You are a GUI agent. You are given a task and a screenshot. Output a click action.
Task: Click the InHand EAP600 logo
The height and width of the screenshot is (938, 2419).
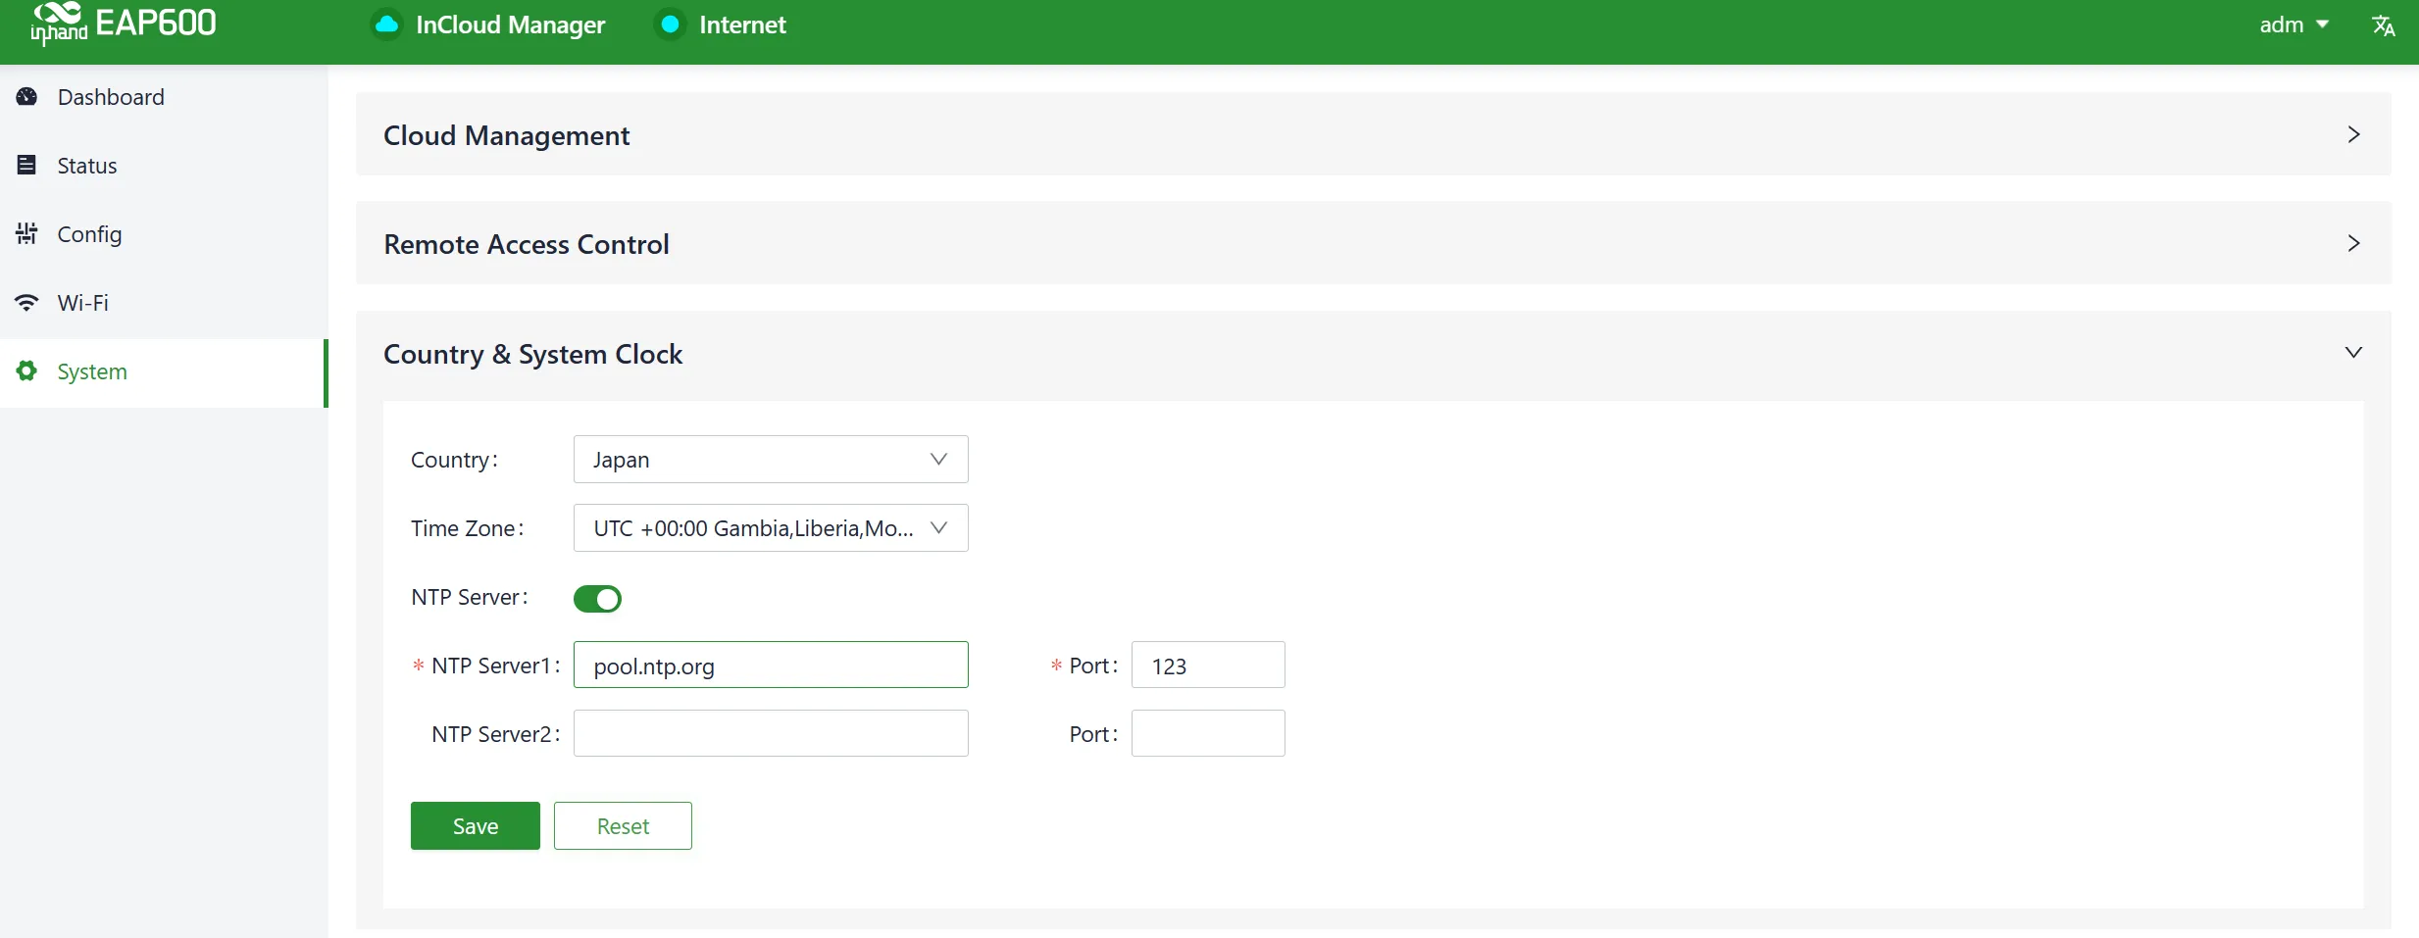(x=124, y=24)
